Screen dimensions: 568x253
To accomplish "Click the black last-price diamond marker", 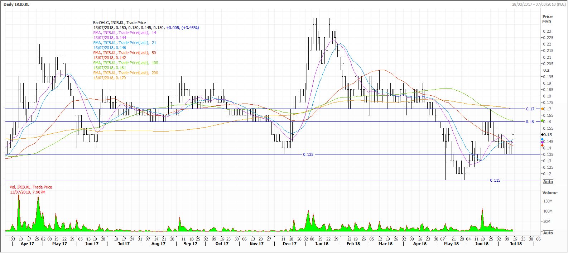I will (542, 134).
